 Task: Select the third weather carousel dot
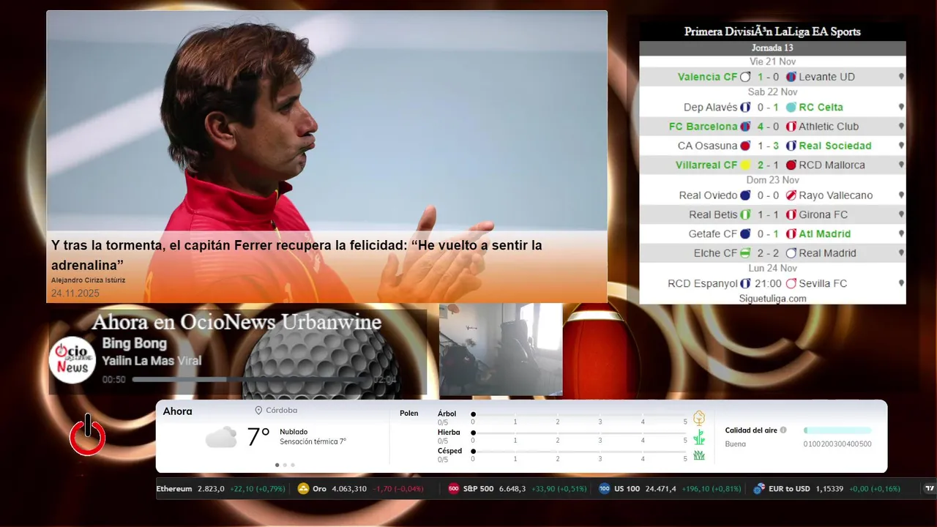[x=293, y=465]
